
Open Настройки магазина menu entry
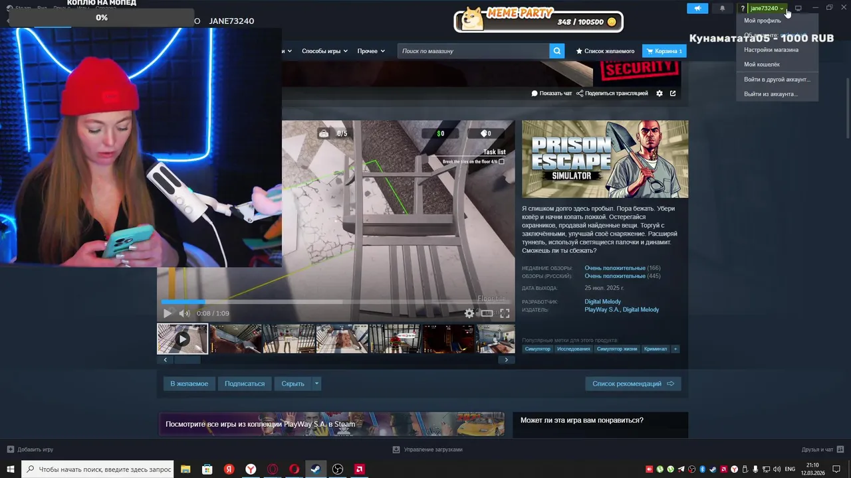[771, 50]
